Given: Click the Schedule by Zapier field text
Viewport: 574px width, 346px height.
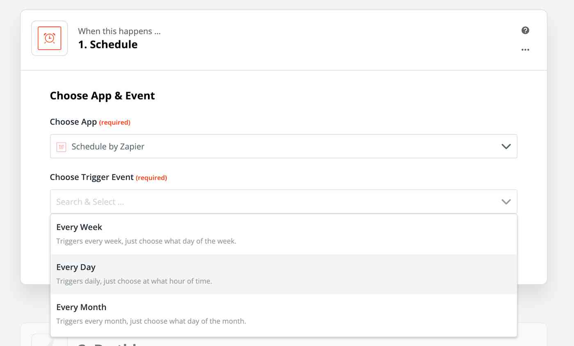Looking at the screenshot, I should pos(107,146).
